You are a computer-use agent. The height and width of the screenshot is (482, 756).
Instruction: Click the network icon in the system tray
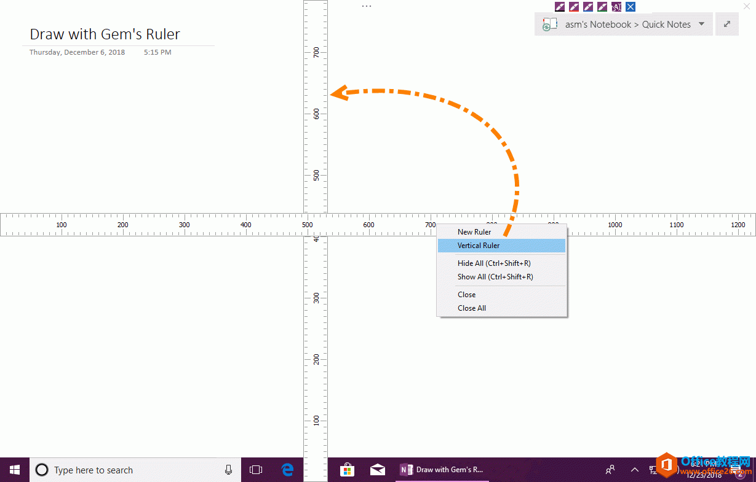[653, 470]
